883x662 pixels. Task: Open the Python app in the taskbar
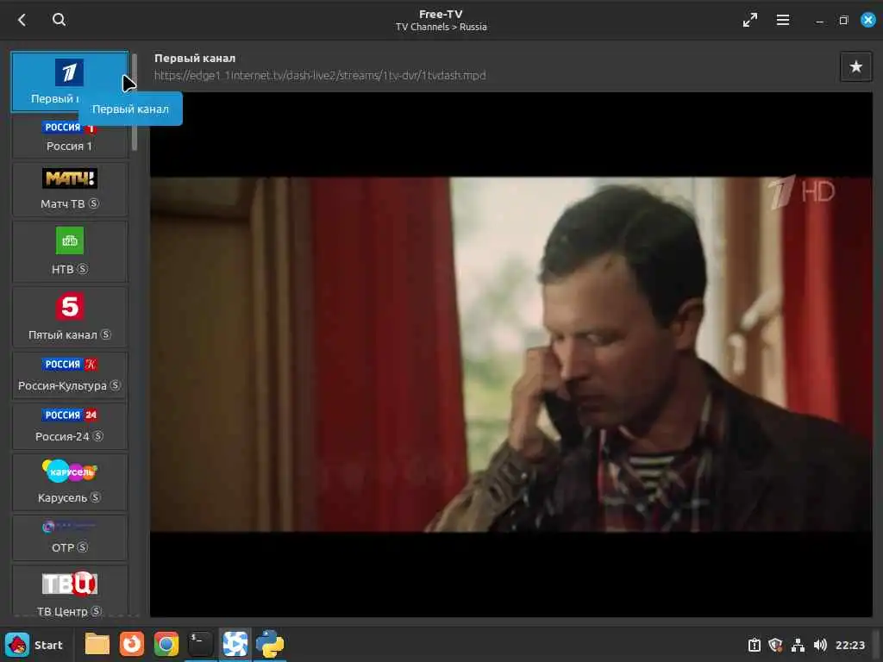tap(270, 645)
